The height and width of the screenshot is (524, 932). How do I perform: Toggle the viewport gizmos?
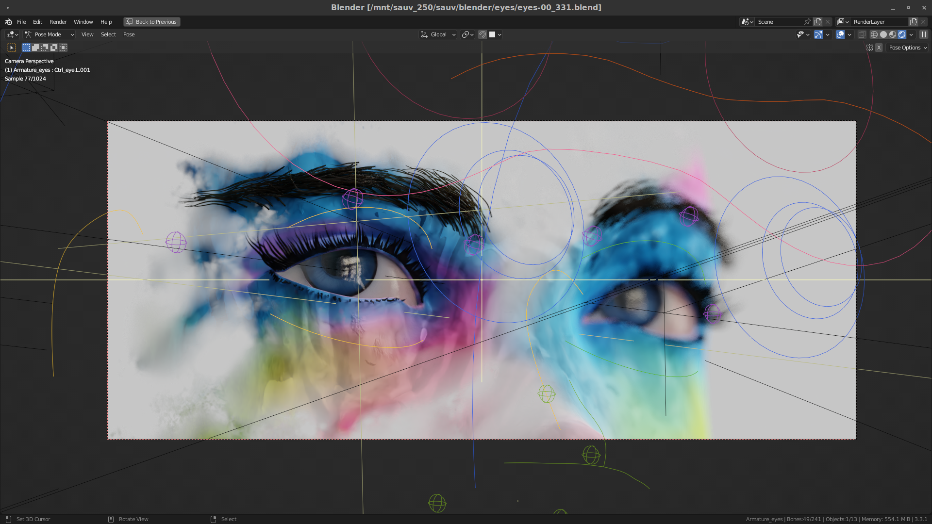(818, 34)
